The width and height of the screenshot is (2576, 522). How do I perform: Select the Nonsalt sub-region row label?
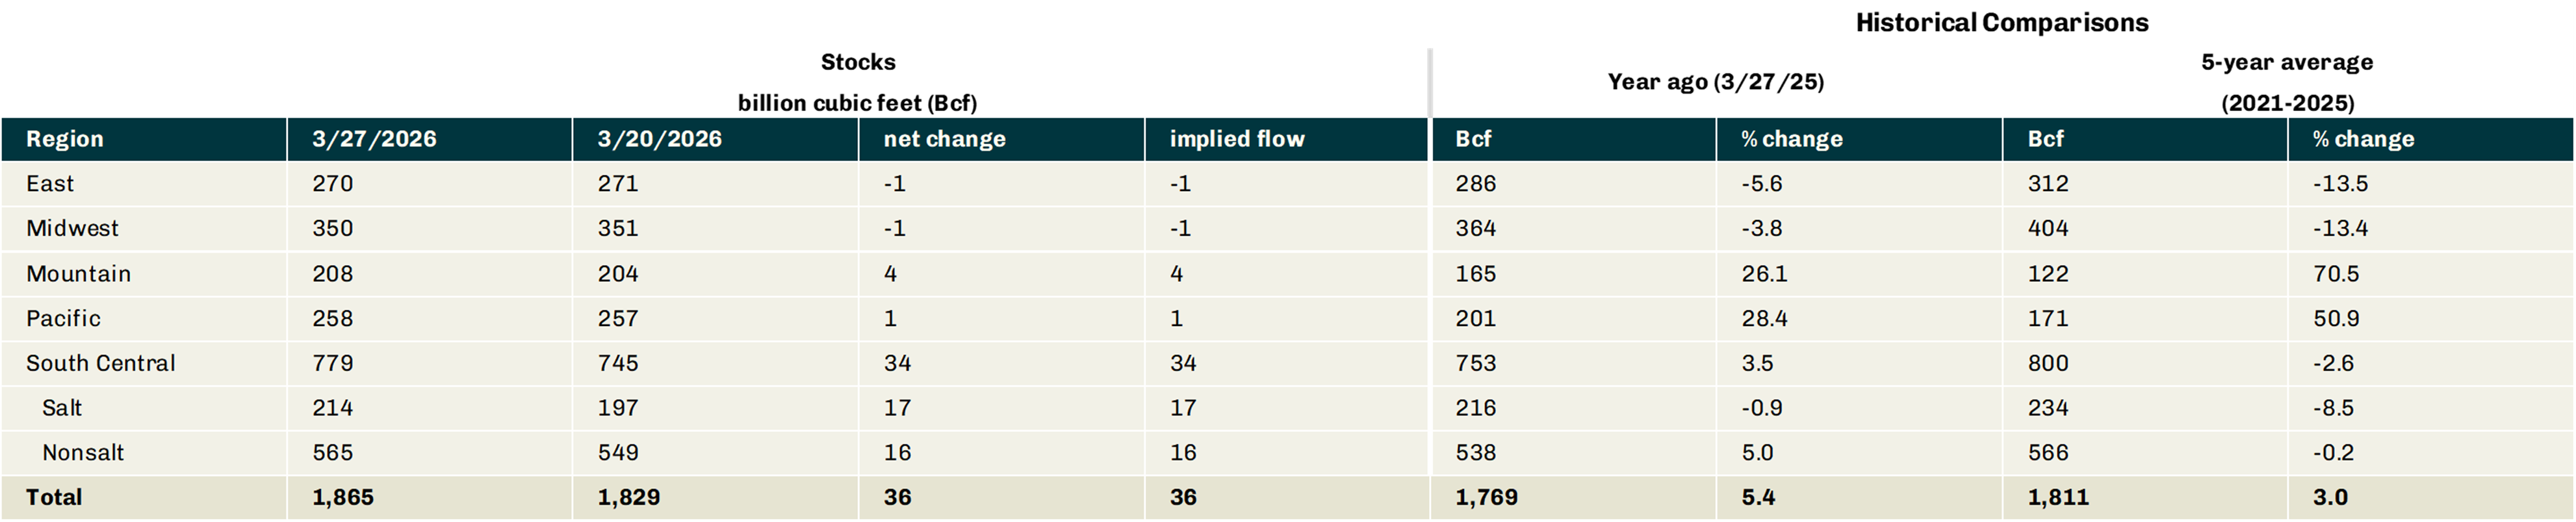(83, 453)
